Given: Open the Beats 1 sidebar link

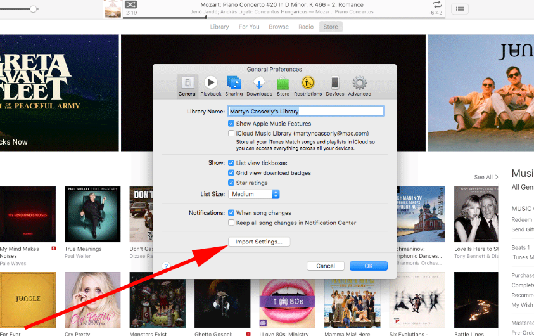Looking at the screenshot, I should coord(520,247).
